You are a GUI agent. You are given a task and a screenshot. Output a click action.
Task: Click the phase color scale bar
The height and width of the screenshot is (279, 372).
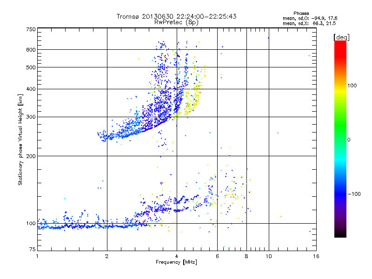click(340, 139)
